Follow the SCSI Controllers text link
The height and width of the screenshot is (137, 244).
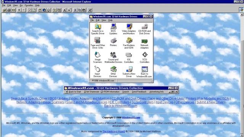(x=143, y=102)
